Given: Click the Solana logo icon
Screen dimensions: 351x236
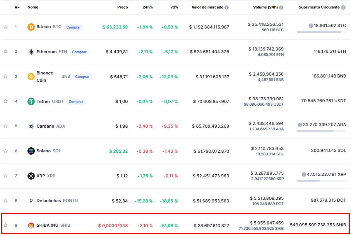Looking at the screenshot, I should (31, 151).
